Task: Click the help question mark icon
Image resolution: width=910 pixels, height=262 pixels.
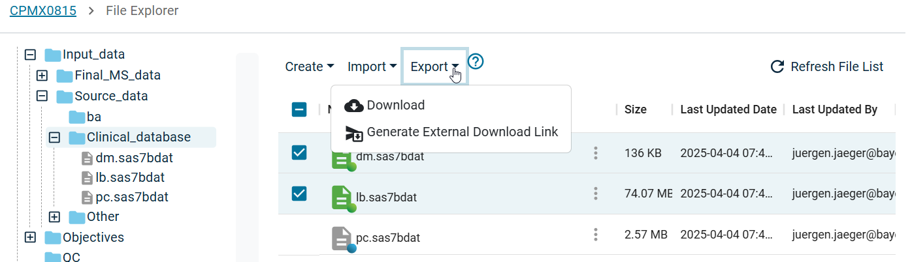Action: click(476, 62)
